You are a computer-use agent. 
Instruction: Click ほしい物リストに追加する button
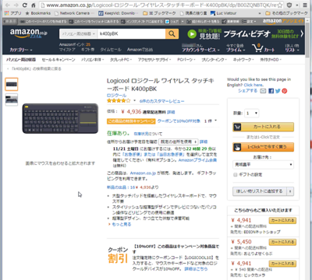[260, 191]
